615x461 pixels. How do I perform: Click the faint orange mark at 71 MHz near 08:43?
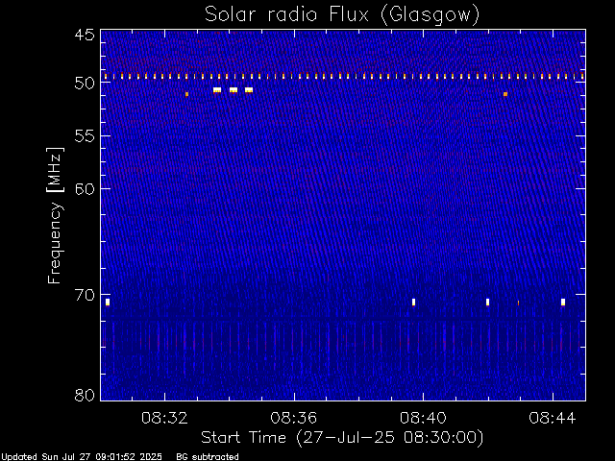(519, 303)
